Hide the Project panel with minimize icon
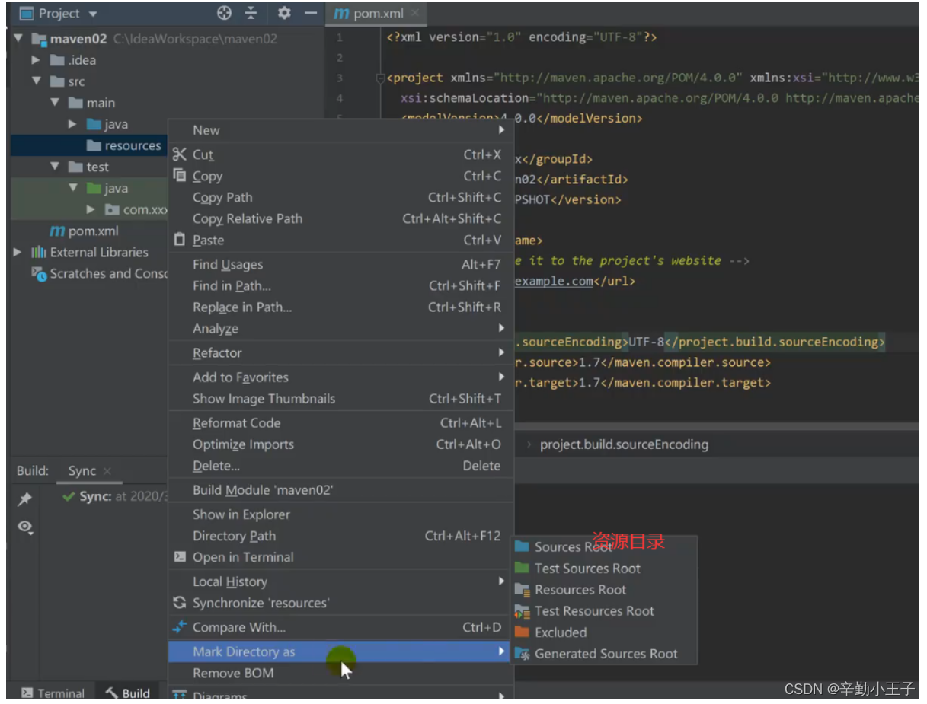Screen dimensions: 927x704 tap(310, 13)
